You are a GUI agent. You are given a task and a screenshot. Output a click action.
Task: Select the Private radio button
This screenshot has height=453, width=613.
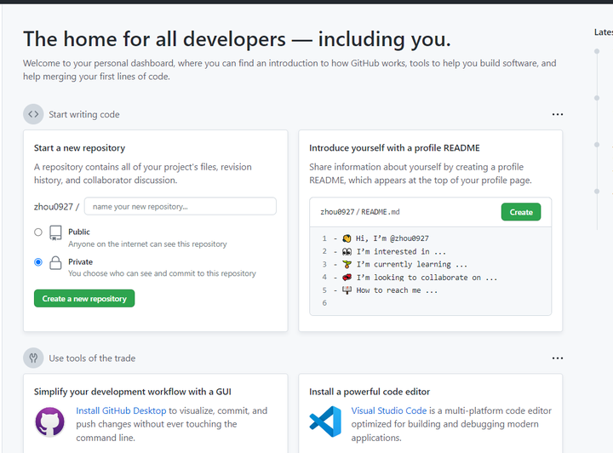38,262
